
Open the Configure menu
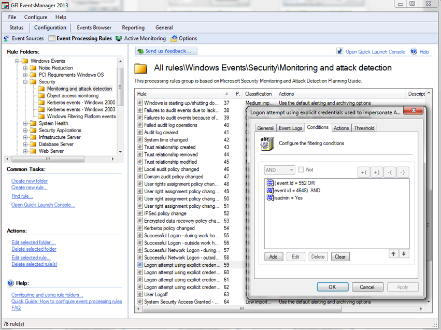coord(36,17)
